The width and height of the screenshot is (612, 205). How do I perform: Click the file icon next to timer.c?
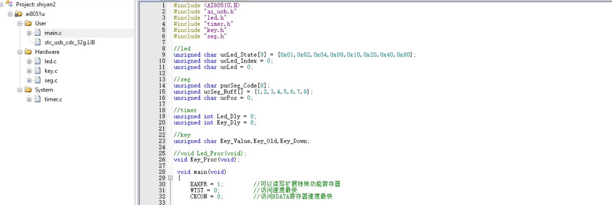coord(38,99)
